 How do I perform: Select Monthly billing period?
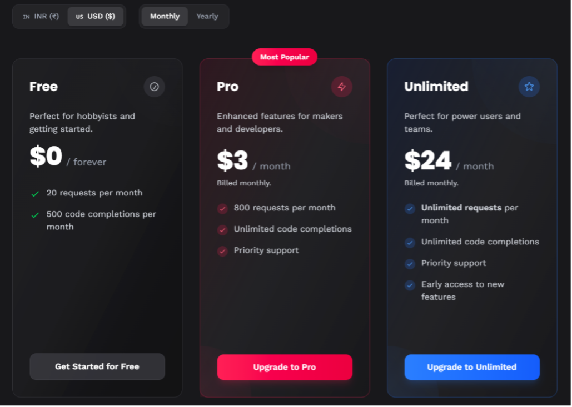165,17
